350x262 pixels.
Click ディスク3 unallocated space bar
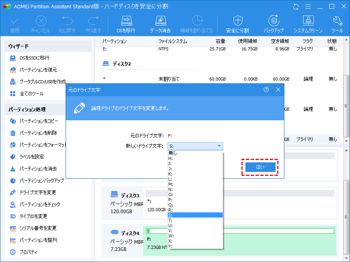pyautogui.click(x=240, y=193)
